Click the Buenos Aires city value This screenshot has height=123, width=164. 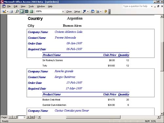72,26
